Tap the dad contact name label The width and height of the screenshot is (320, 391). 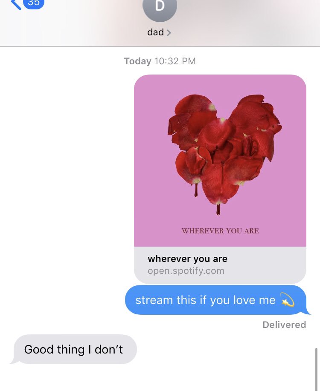coord(155,32)
